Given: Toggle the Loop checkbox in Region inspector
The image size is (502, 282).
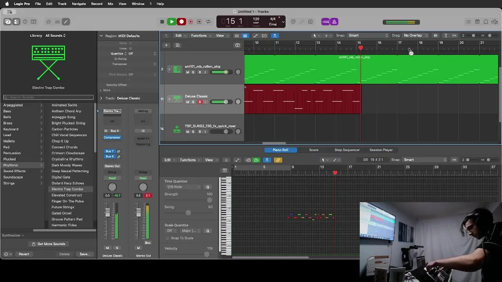Looking at the screenshot, I should point(131,48).
